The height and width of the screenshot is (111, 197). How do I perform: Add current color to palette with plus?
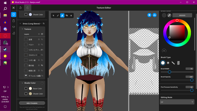(164, 51)
